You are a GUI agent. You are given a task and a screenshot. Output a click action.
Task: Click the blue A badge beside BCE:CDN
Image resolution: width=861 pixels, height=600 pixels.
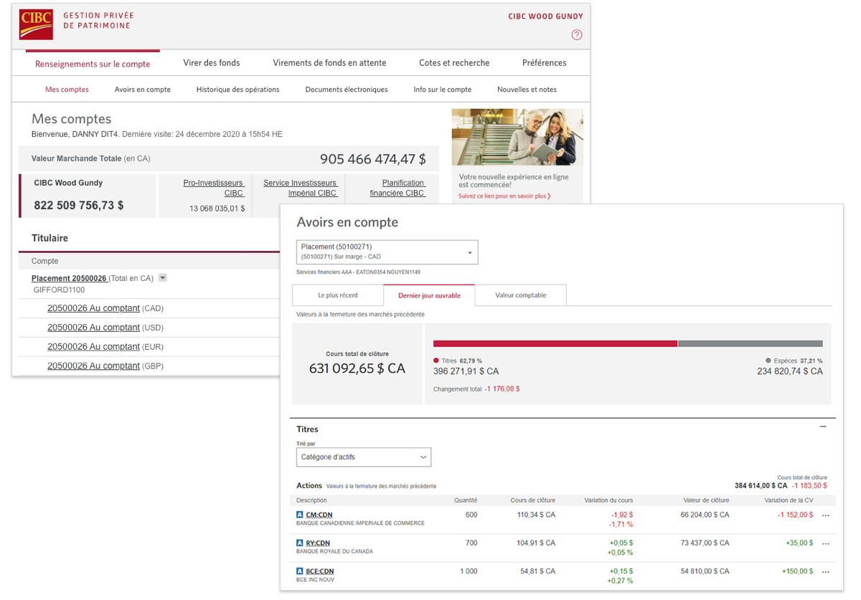[x=300, y=571]
